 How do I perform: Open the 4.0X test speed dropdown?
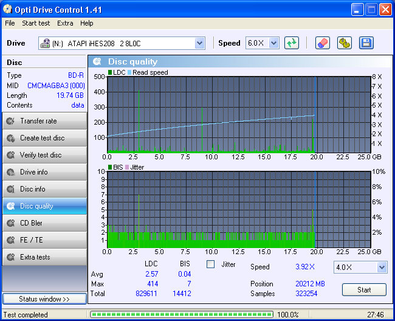pyautogui.click(x=382, y=267)
